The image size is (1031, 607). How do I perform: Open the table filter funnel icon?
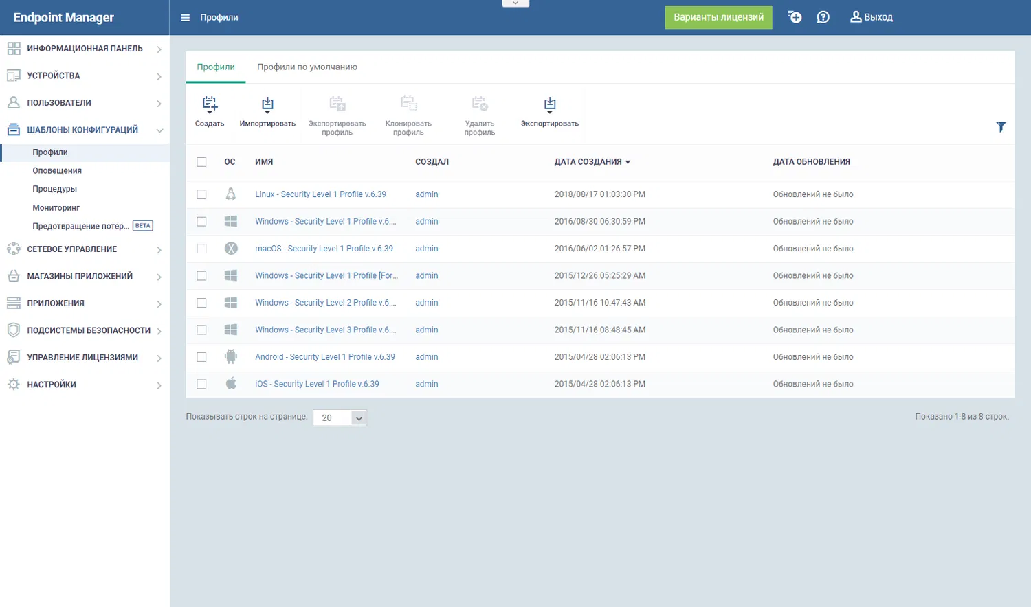pyautogui.click(x=1001, y=127)
